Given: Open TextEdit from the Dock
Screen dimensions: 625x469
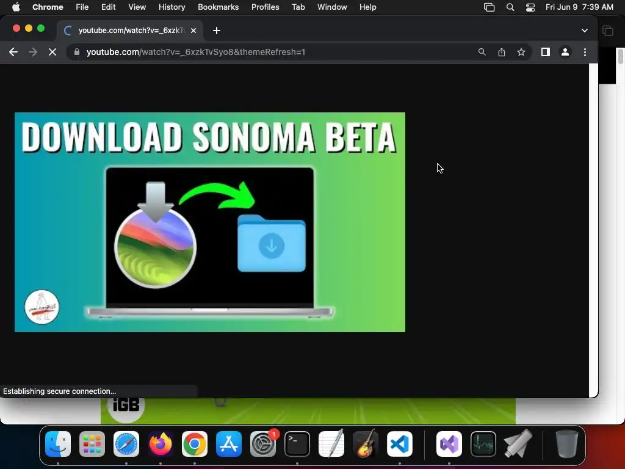Looking at the screenshot, I should pyautogui.click(x=331, y=444).
